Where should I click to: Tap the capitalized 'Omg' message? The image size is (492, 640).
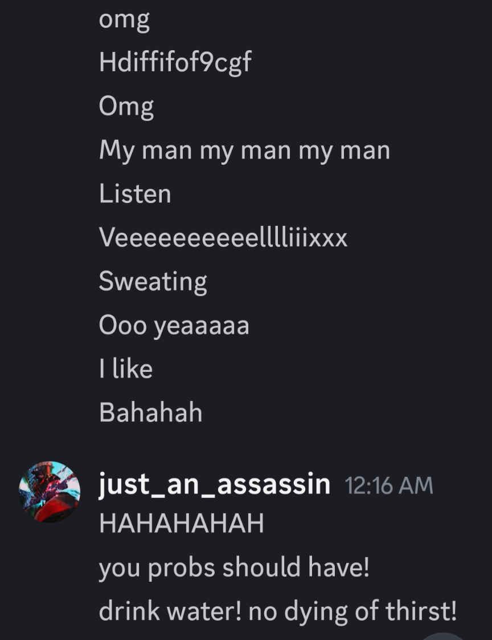126,107
